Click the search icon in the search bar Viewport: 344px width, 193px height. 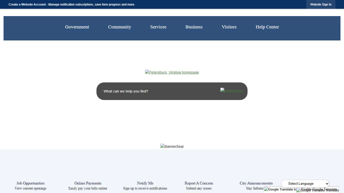click(231, 90)
